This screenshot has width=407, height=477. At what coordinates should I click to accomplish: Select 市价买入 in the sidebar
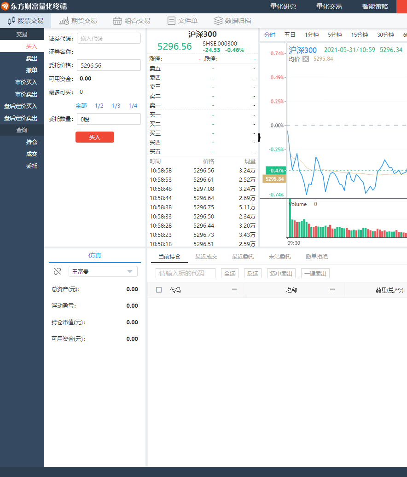pos(22,82)
